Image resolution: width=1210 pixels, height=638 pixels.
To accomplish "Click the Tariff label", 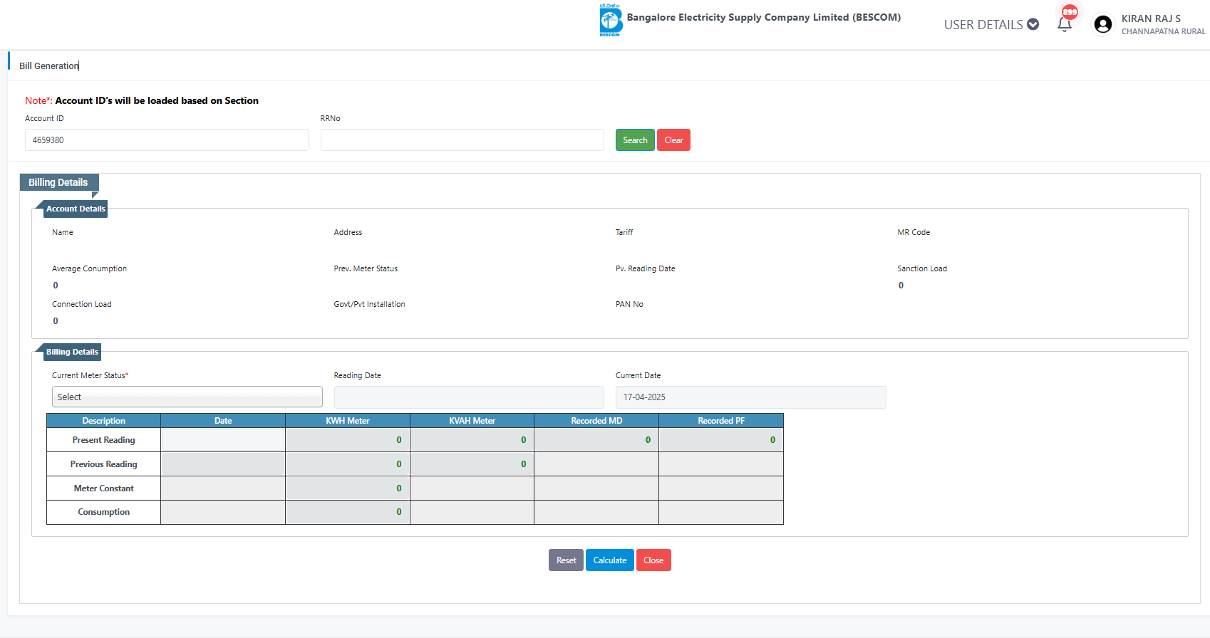I will 624,232.
